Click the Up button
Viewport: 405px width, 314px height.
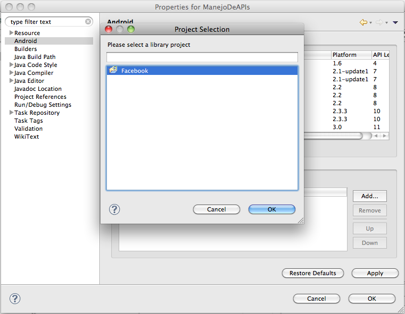(x=370, y=228)
